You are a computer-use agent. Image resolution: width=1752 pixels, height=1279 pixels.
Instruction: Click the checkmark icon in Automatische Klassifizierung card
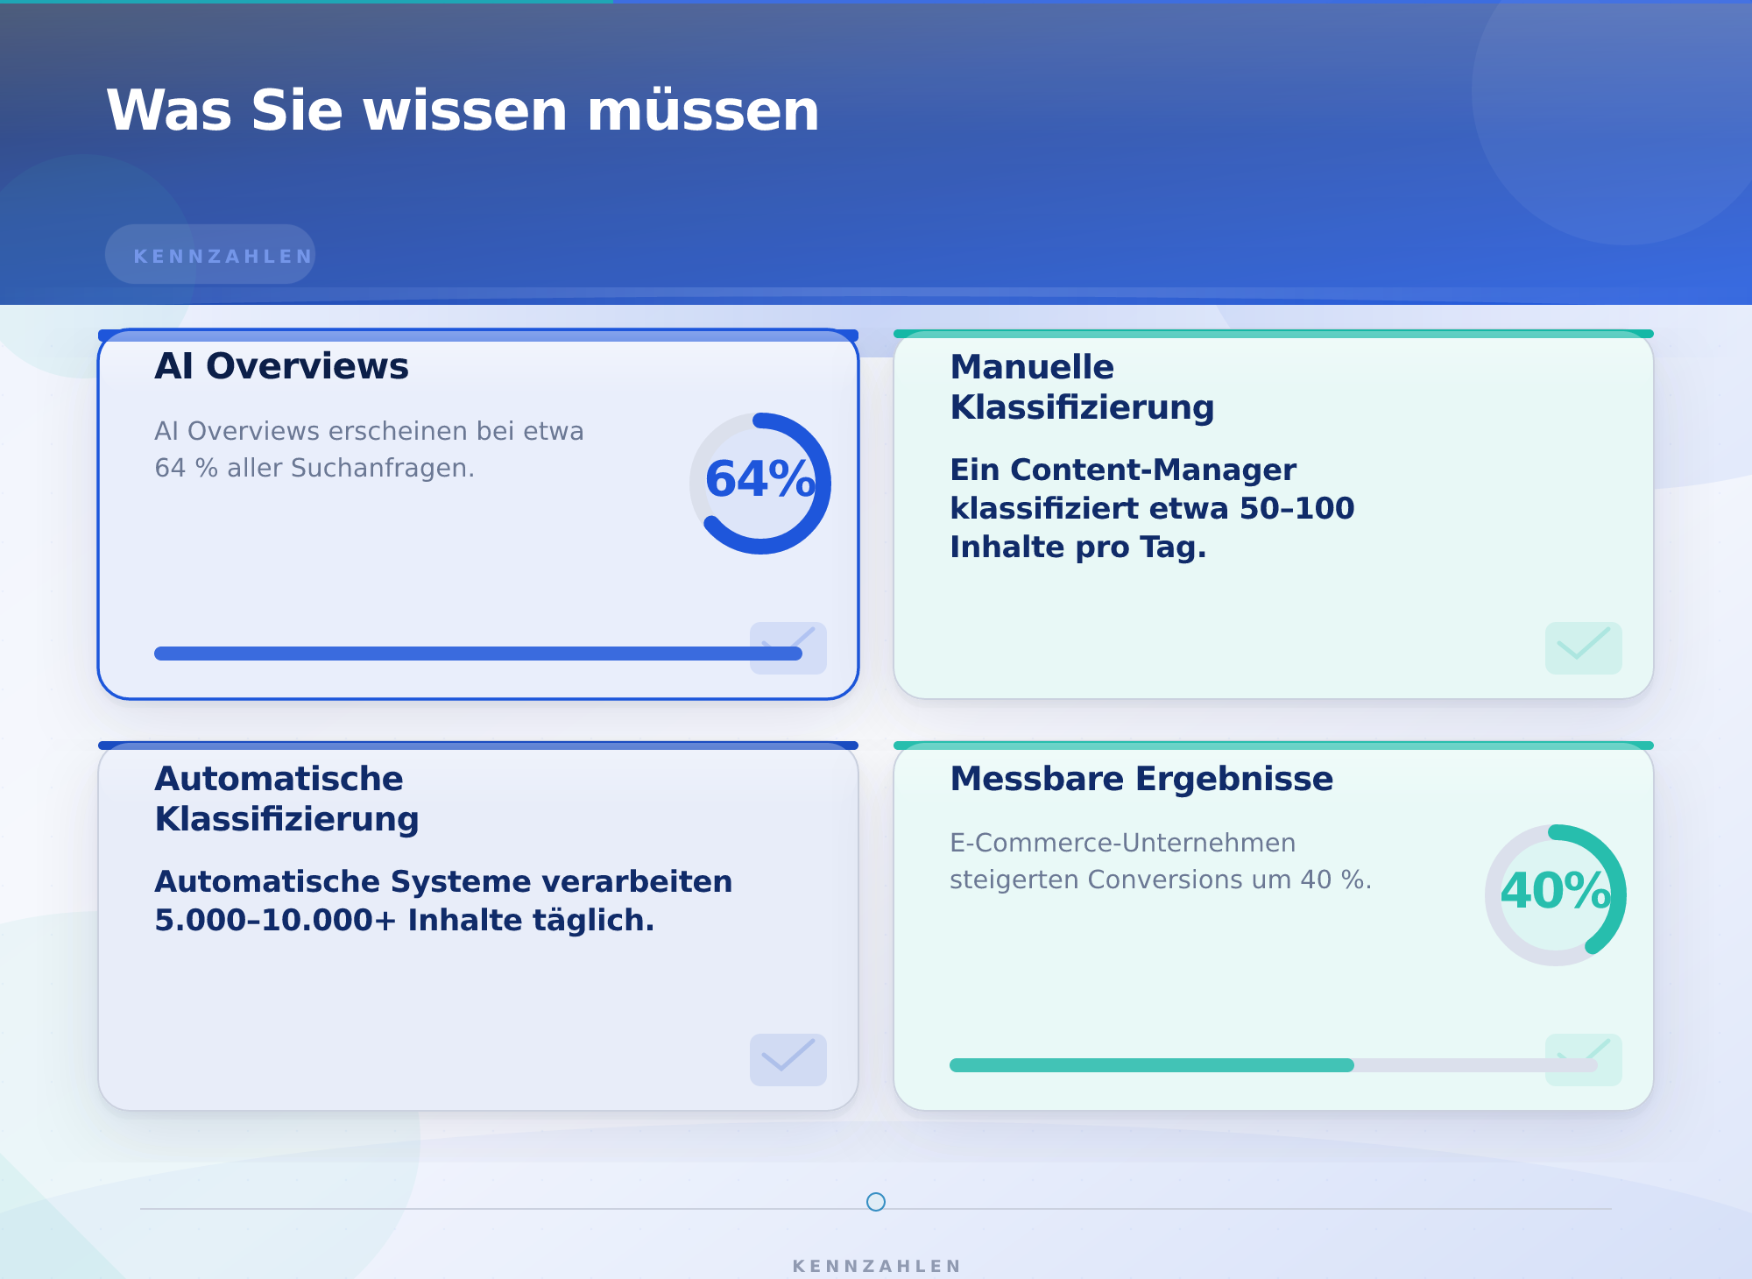tap(788, 1060)
